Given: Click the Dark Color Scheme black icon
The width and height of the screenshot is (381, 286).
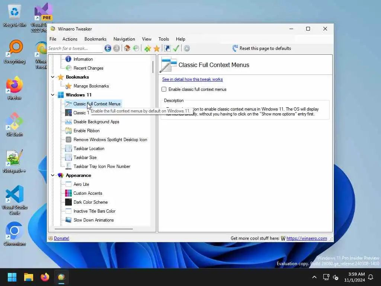Looking at the screenshot, I should coord(68,202).
